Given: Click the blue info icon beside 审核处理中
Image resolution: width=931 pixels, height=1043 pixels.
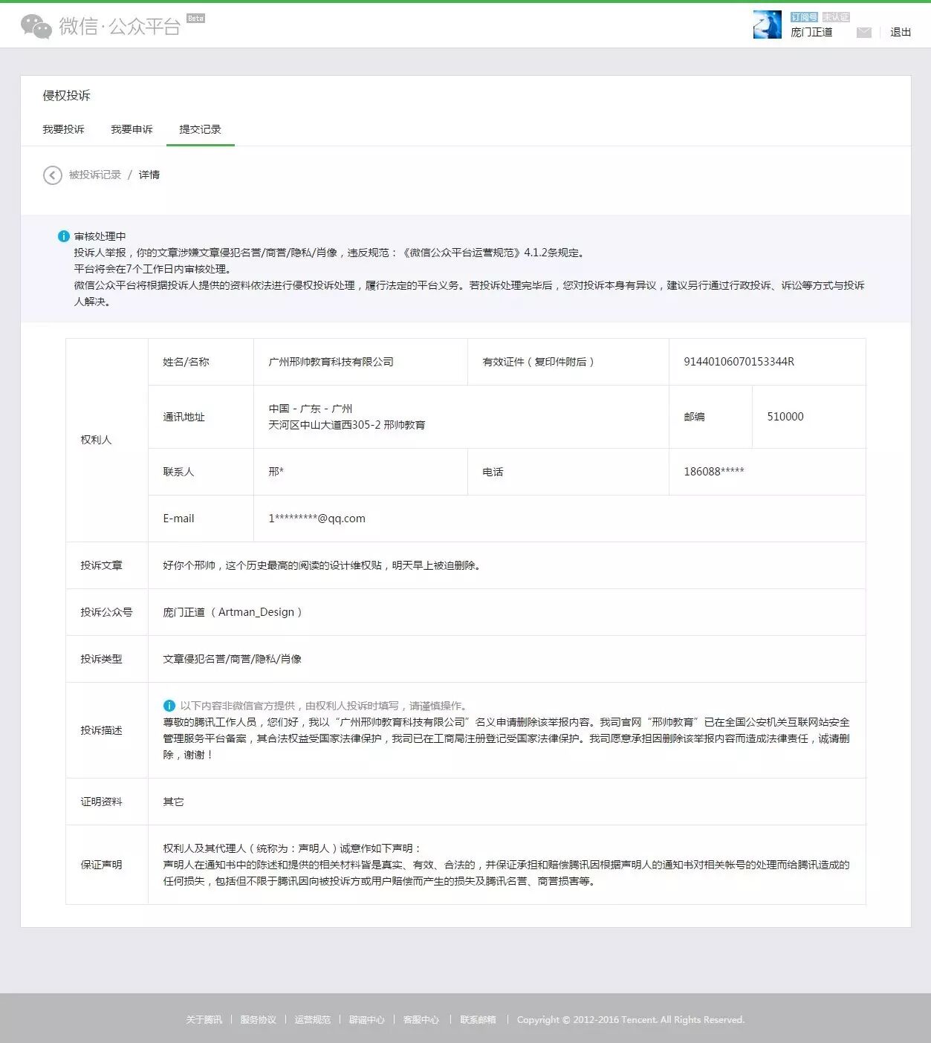Looking at the screenshot, I should click(64, 236).
